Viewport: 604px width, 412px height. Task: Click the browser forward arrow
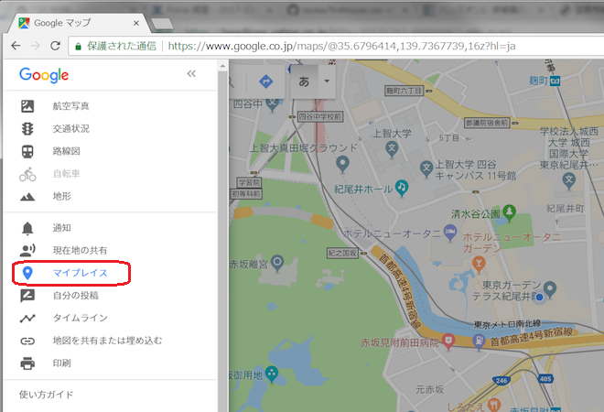click(36, 46)
